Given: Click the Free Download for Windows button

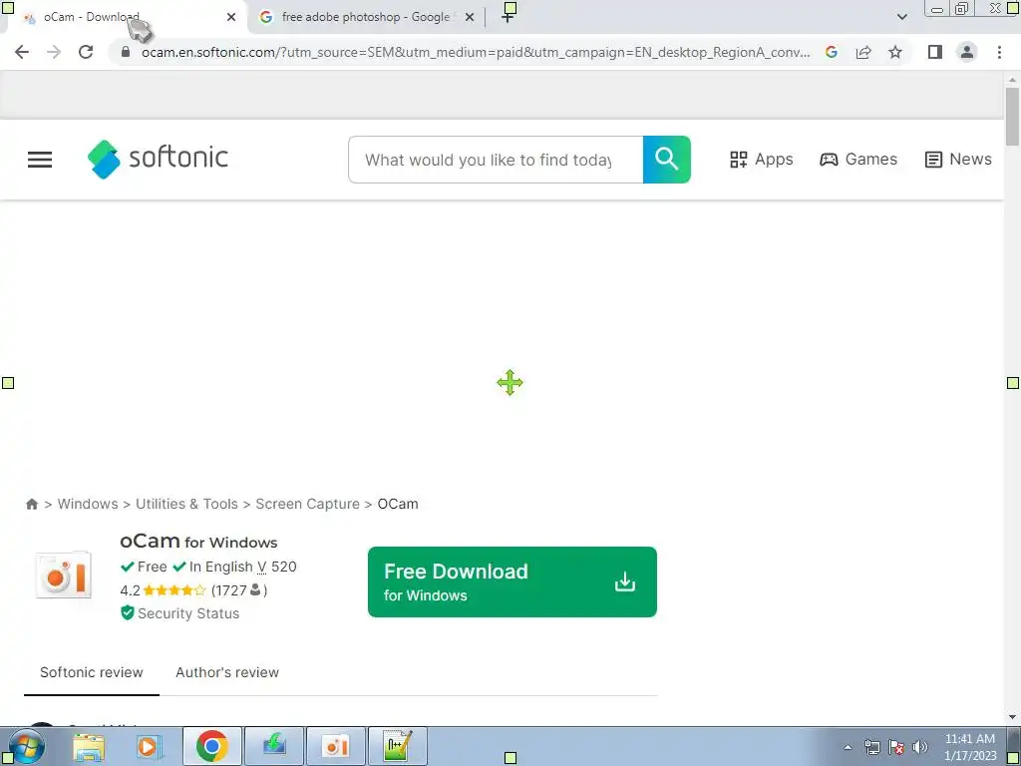Looking at the screenshot, I should [511, 582].
